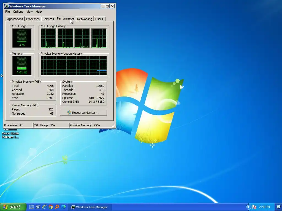
Task: Click the second CPU usage history graph
Action: 65,38
